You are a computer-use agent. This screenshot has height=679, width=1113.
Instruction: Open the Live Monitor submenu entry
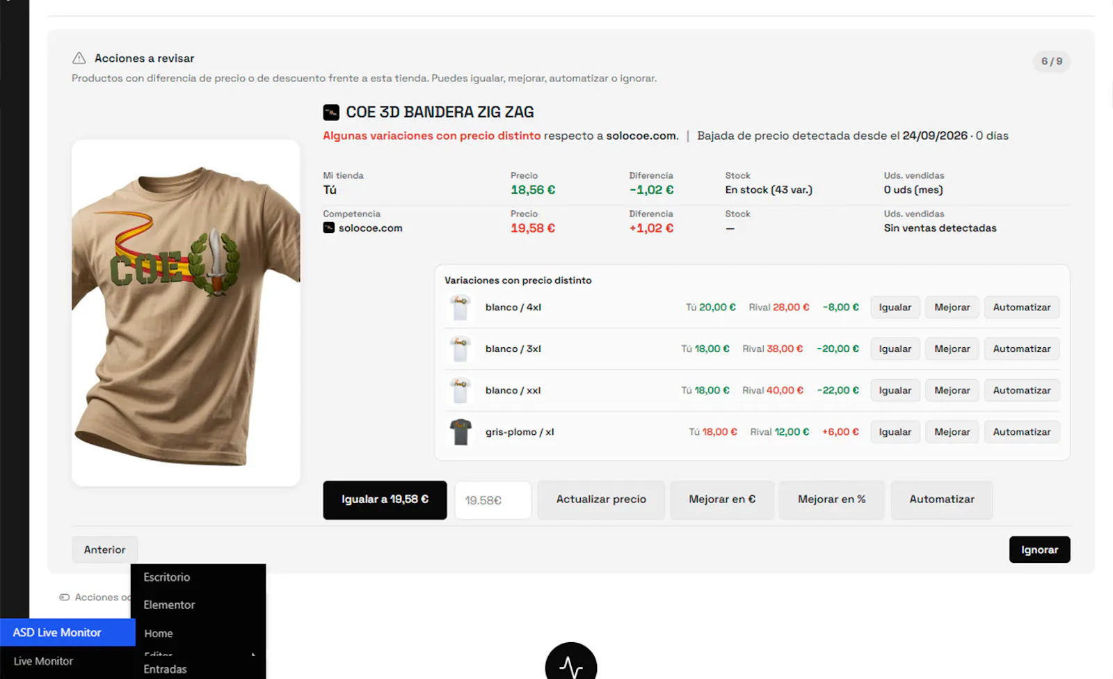(43, 661)
